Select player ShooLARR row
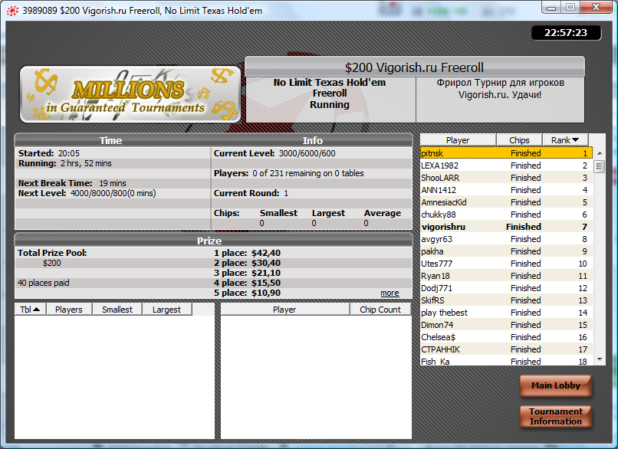The width and height of the screenshot is (618, 449). [506, 178]
